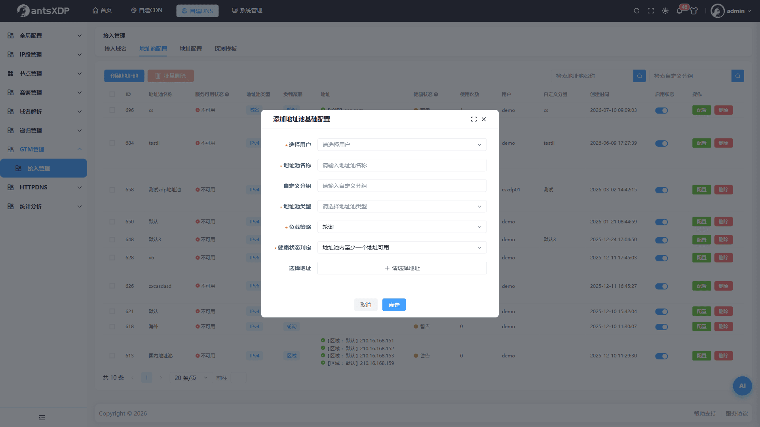Open the 健康状态判定 dropdown
The image size is (760, 427).
[x=402, y=248]
